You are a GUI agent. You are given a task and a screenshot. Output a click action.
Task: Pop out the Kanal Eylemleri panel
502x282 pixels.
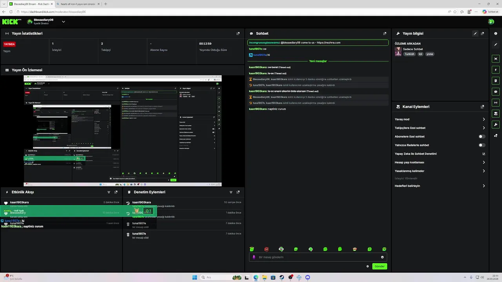[x=482, y=107]
